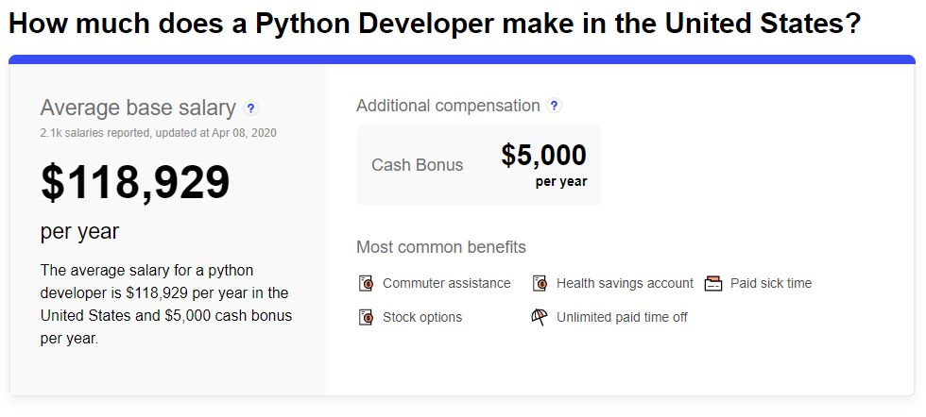The height and width of the screenshot is (417, 926).
Task: Click help icon beside Average base salary
Action: point(250,108)
